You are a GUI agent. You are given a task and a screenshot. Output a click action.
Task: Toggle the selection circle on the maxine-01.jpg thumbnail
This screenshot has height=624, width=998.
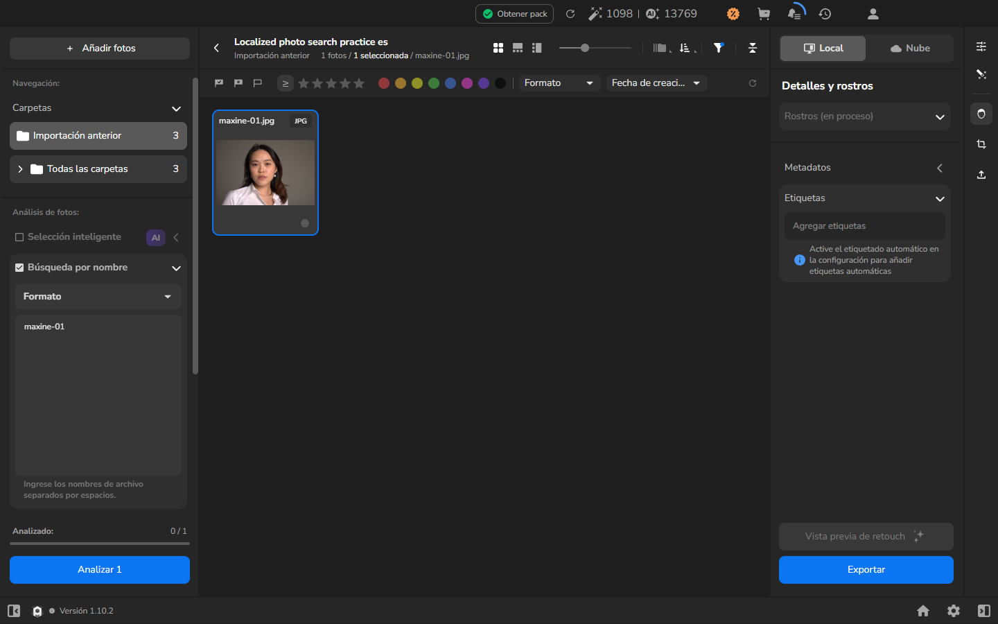305,223
